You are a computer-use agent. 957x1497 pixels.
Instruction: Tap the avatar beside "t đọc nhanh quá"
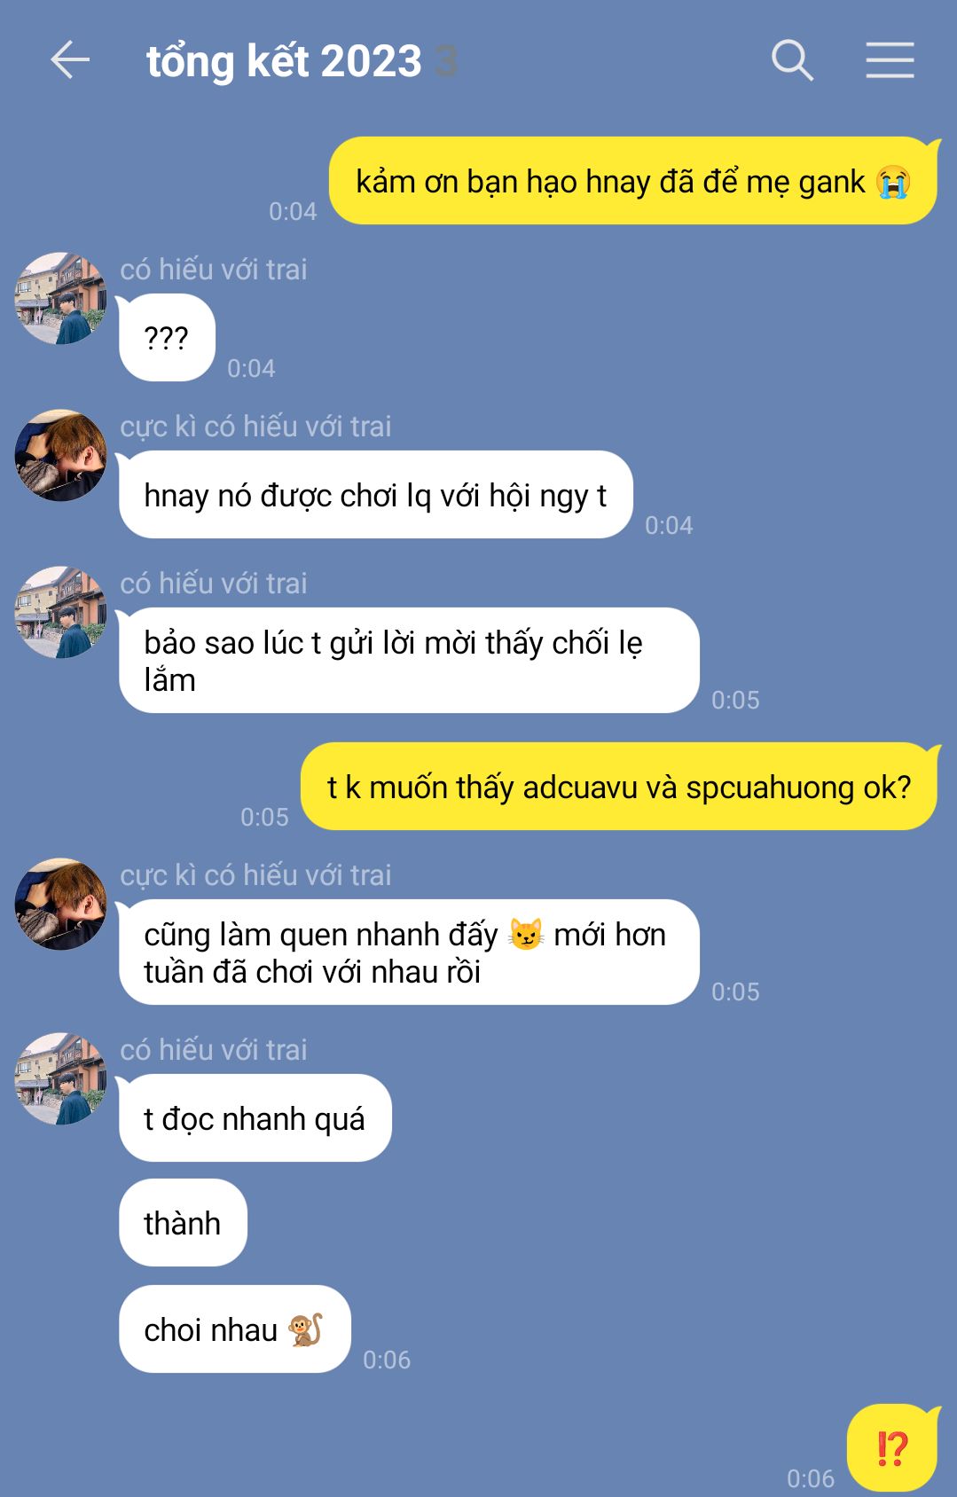[60, 1079]
